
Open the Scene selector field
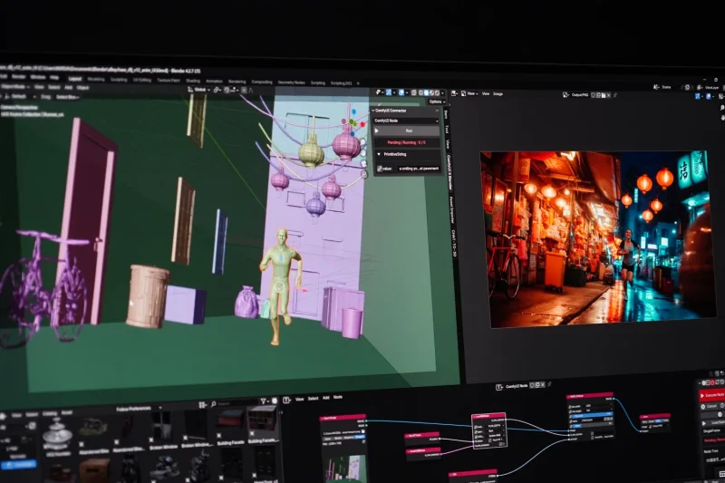pos(666,87)
